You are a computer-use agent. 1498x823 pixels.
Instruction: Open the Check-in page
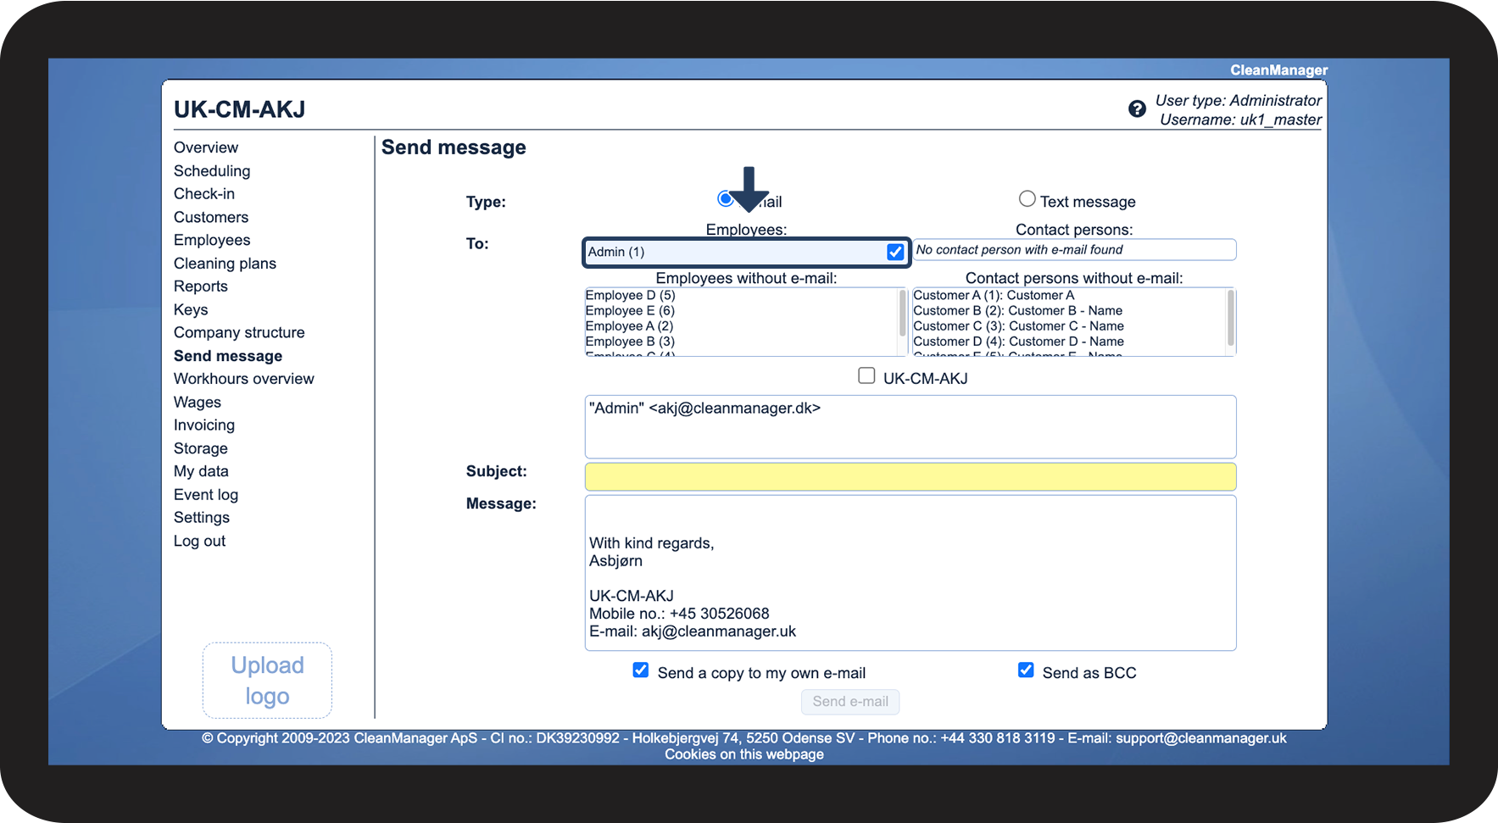coord(204,194)
